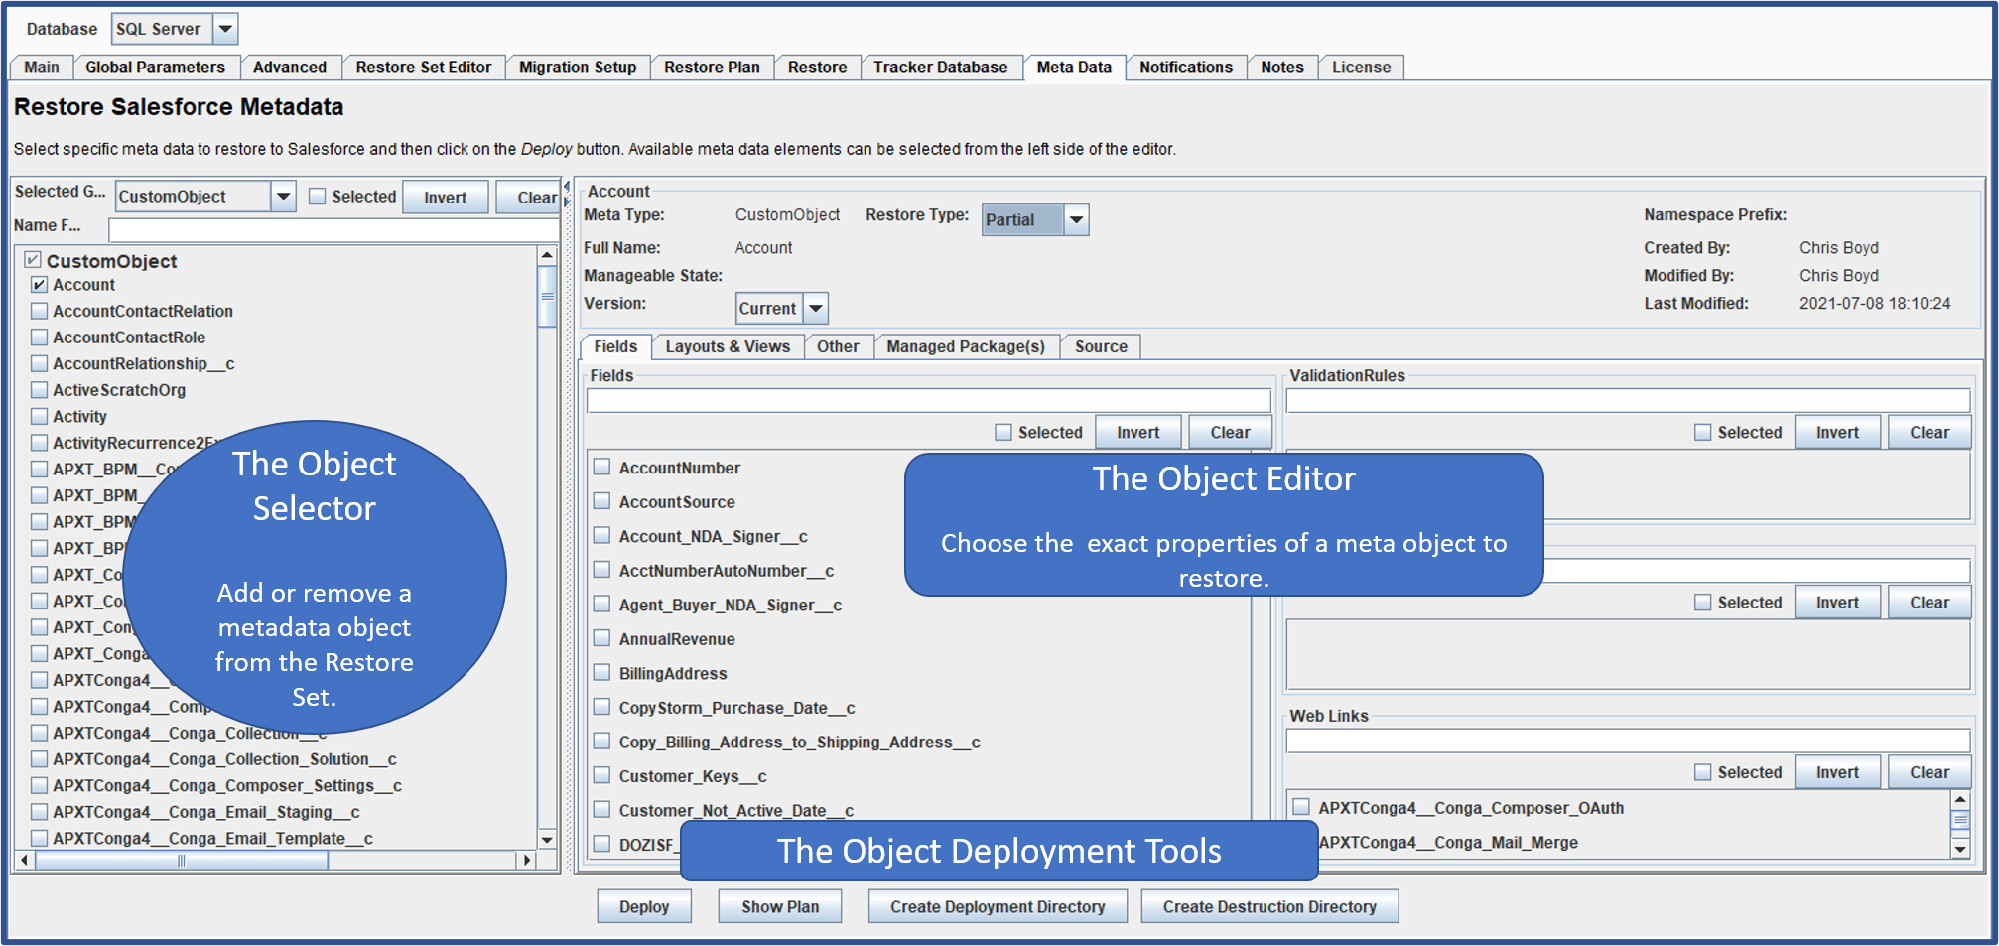The image size is (1999, 946).
Task: Check the Customer_Keys__c field
Action: click(x=601, y=775)
